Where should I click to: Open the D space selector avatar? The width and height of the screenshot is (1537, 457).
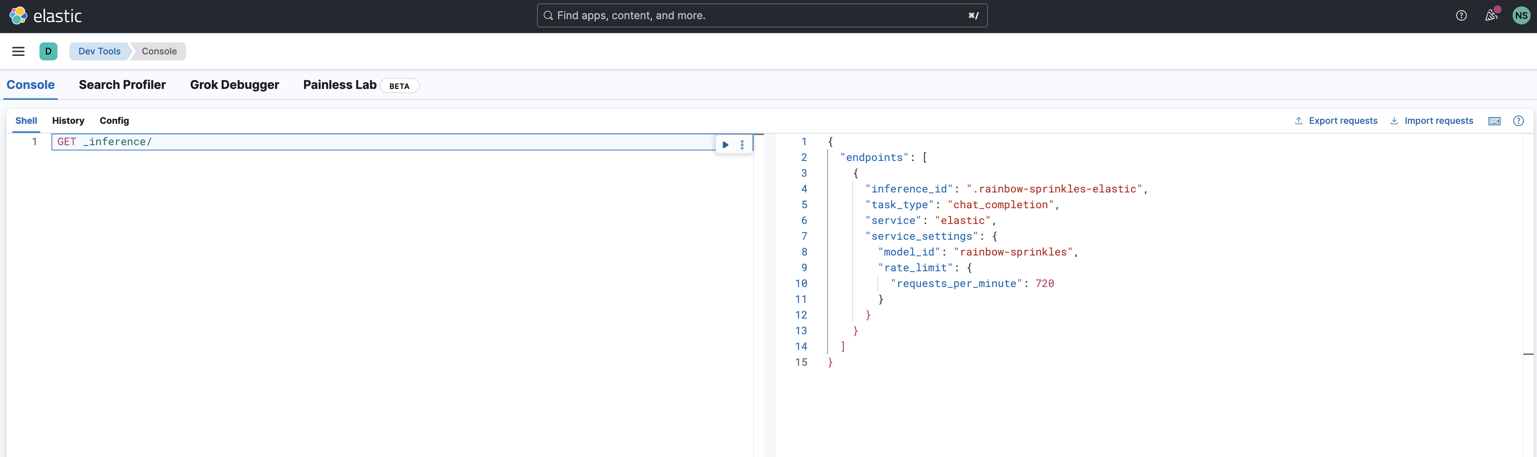pos(48,51)
